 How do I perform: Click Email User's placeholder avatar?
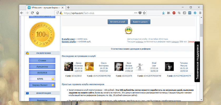click(140, 66)
